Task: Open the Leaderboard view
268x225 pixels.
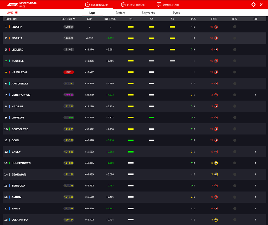Action: 97,5
